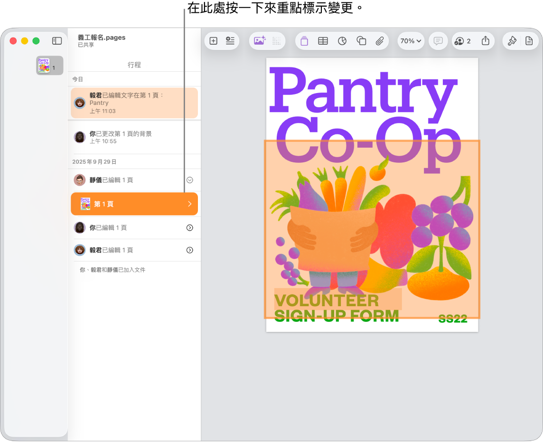Insert a chart from toolbar
Image resolution: width=543 pixels, height=442 pixels.
click(x=342, y=41)
